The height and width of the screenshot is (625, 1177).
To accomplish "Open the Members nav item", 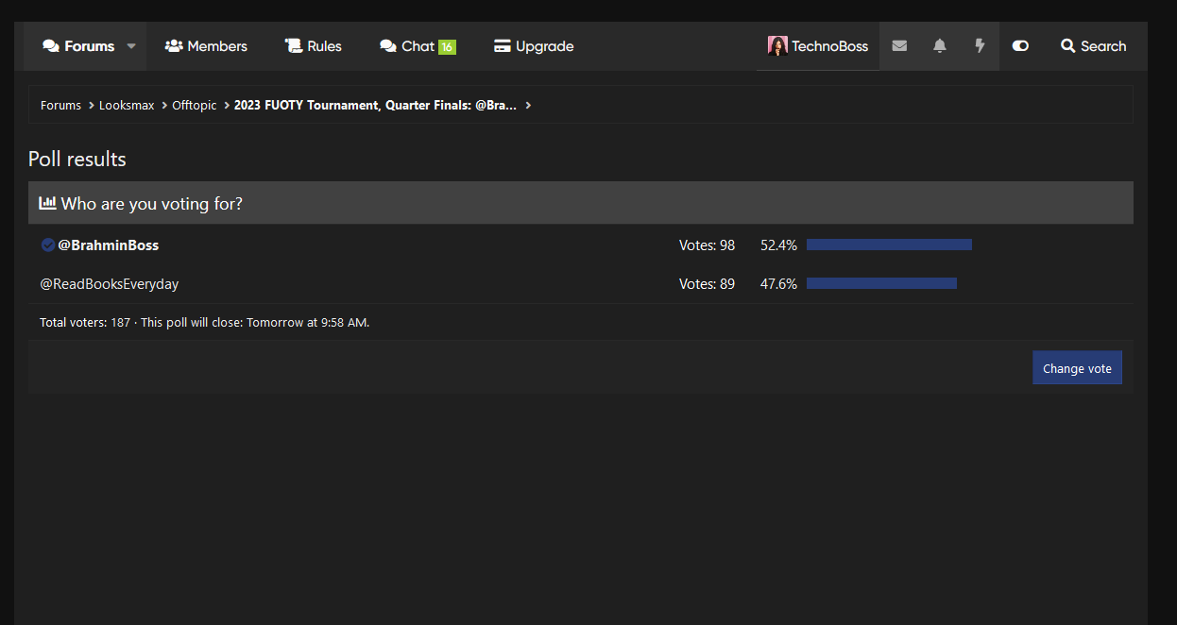I will tap(206, 46).
